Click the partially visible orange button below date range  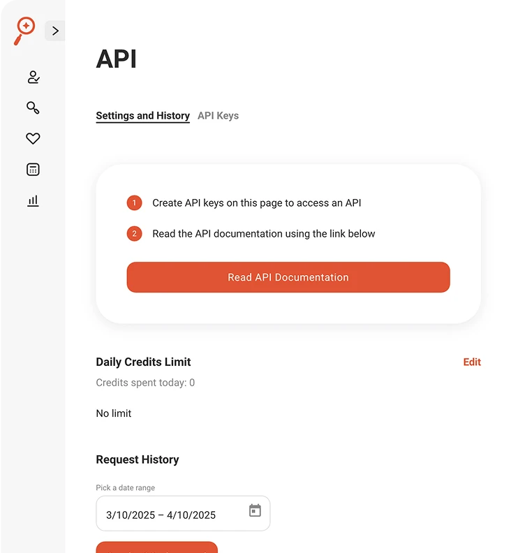(x=156, y=547)
